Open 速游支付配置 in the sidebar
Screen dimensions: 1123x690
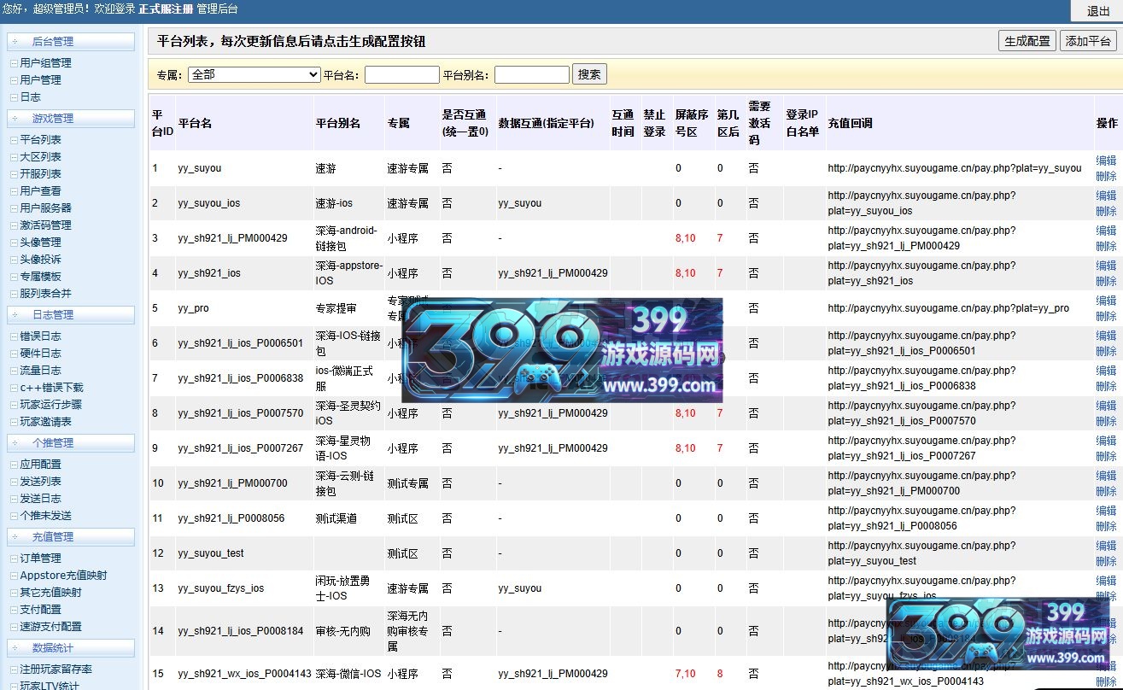point(51,627)
